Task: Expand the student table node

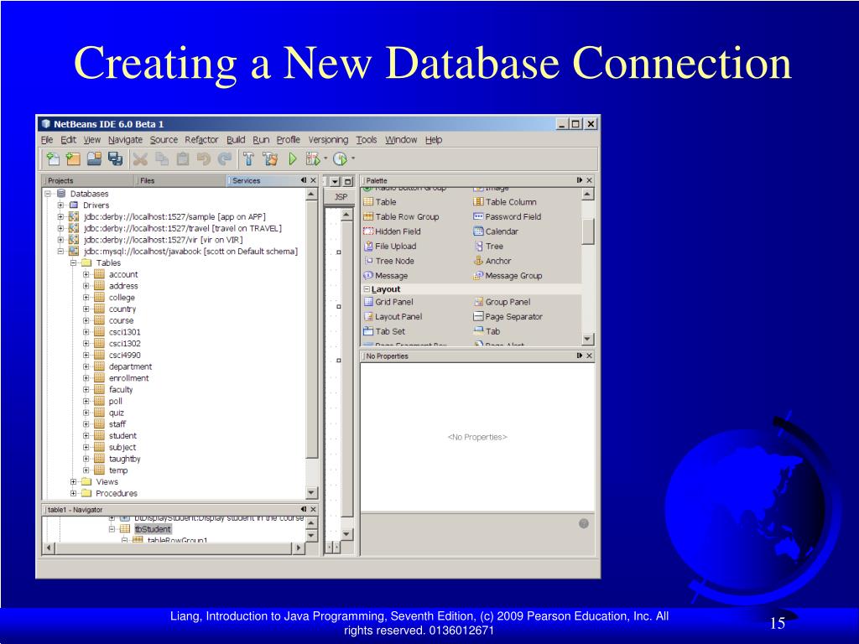Action: click(86, 436)
